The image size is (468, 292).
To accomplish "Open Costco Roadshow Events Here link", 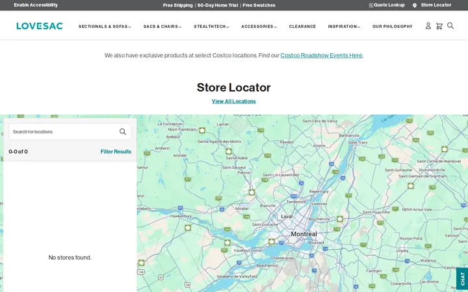I will [x=322, y=55].
